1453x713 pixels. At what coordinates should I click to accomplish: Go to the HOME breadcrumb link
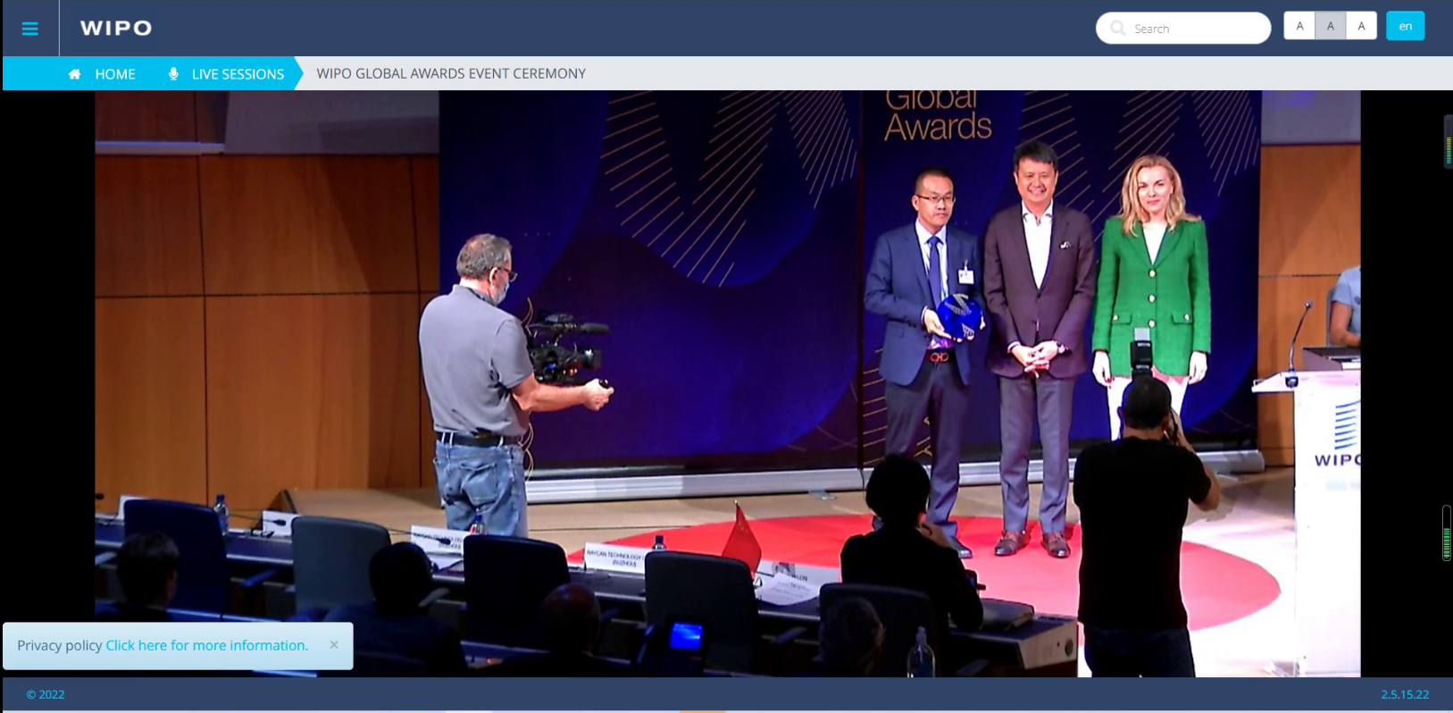pyautogui.click(x=115, y=74)
